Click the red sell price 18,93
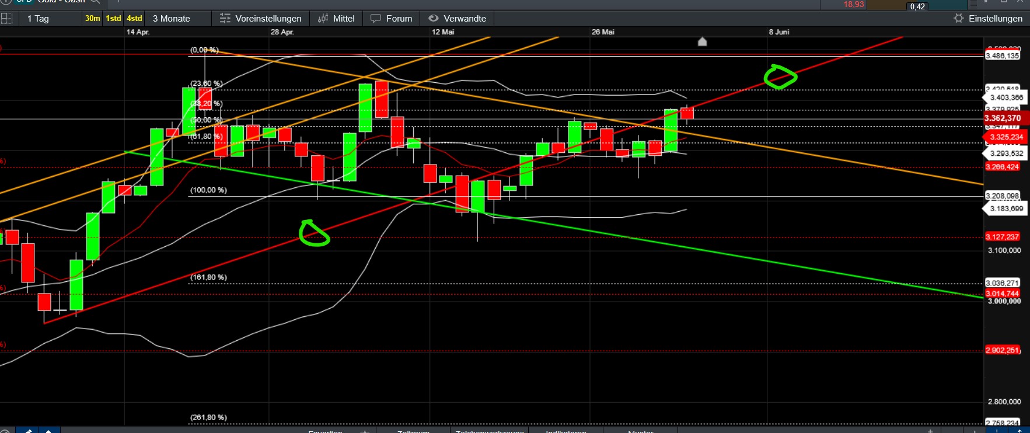Image resolution: width=1030 pixels, height=433 pixels. tap(853, 5)
